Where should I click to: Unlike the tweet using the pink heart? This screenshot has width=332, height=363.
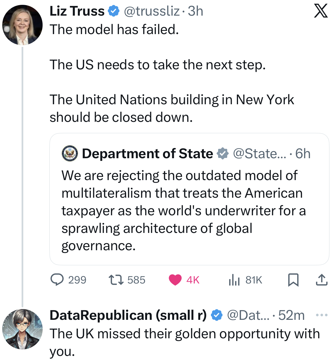point(175,280)
